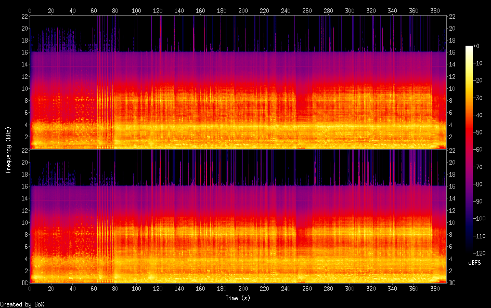The image size is (491, 308).
Task: Click the 'Time (s)' axis label
Action: pos(238,298)
